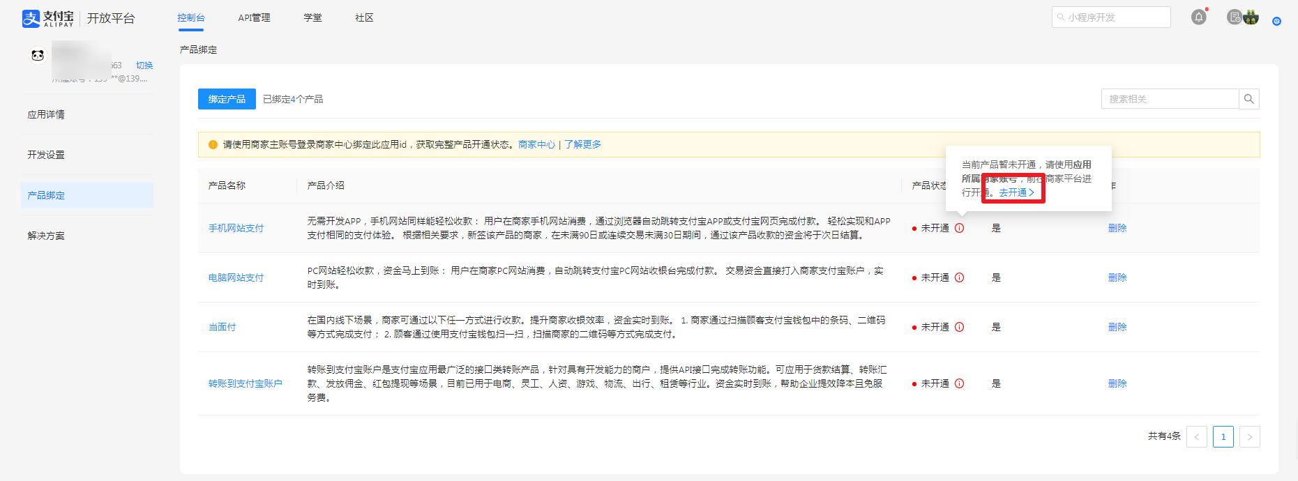Select 产品绑定 in the sidebar

(87, 195)
